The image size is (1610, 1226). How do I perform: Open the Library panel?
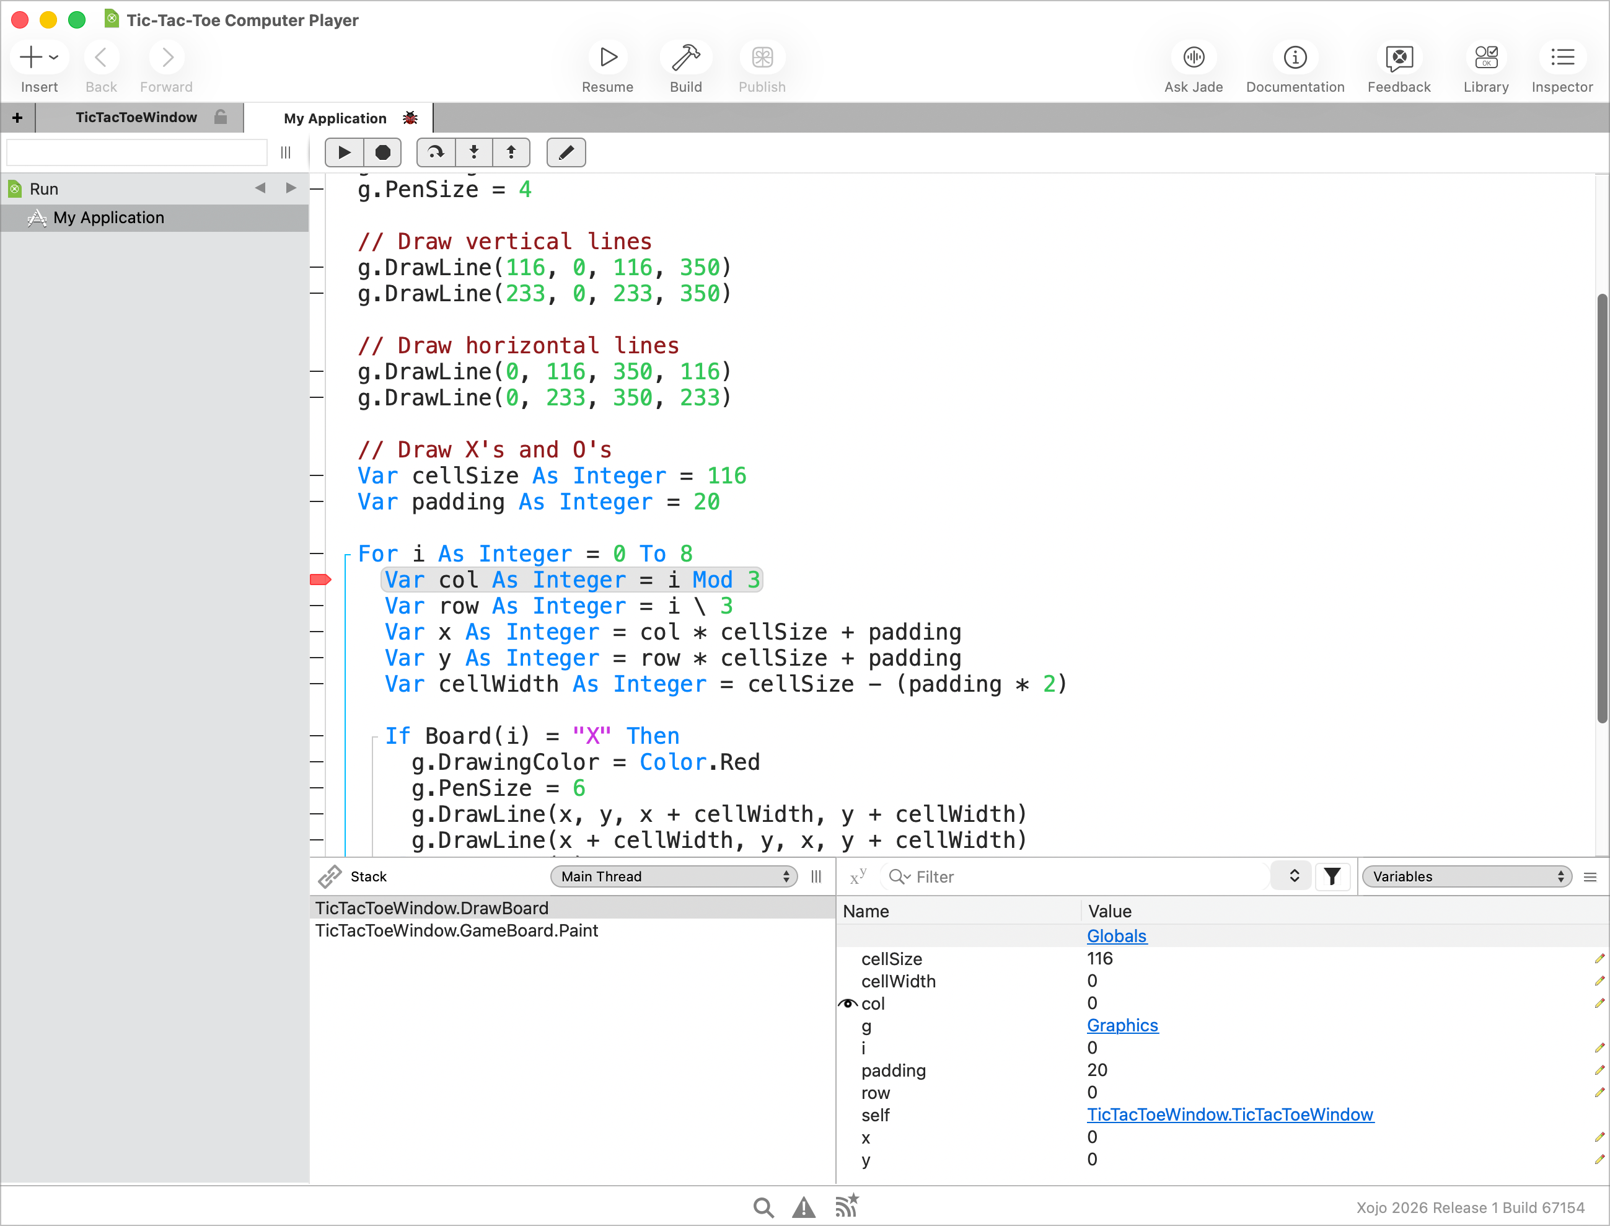(1485, 58)
